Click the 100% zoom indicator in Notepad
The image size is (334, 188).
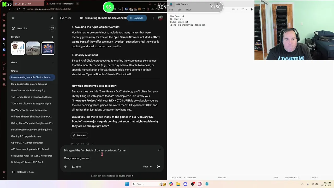[x=276, y=178]
